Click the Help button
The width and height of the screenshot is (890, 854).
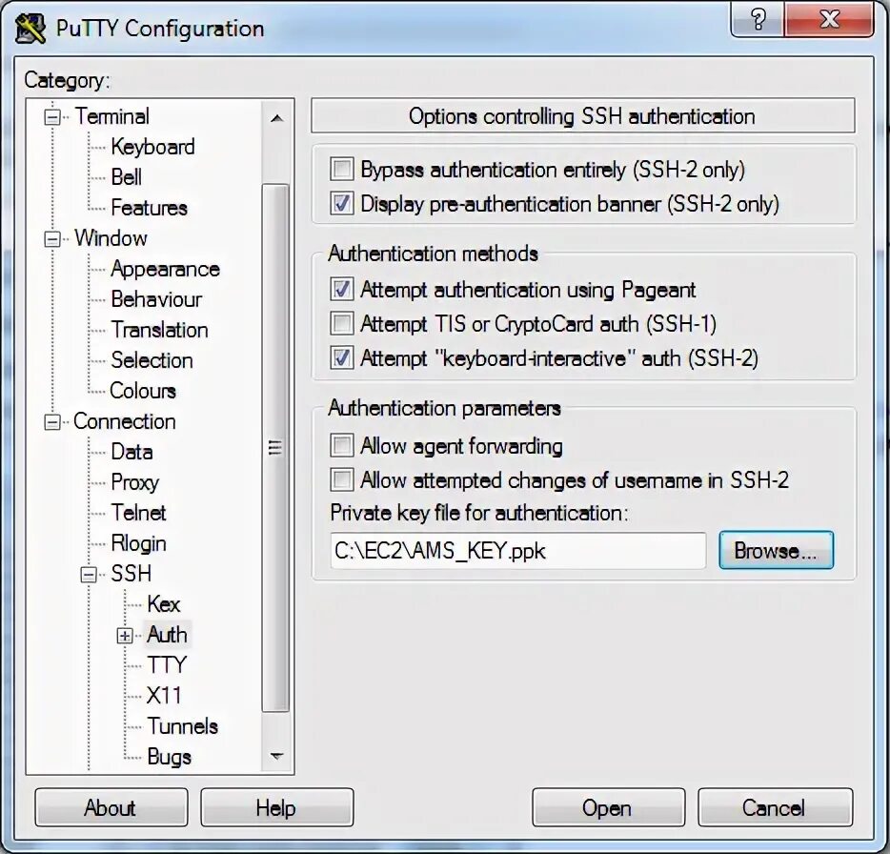(x=277, y=807)
